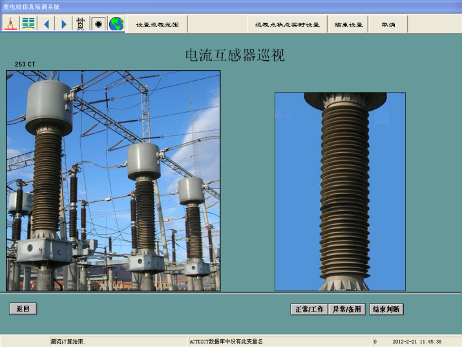Click the 253 CT label

point(25,65)
